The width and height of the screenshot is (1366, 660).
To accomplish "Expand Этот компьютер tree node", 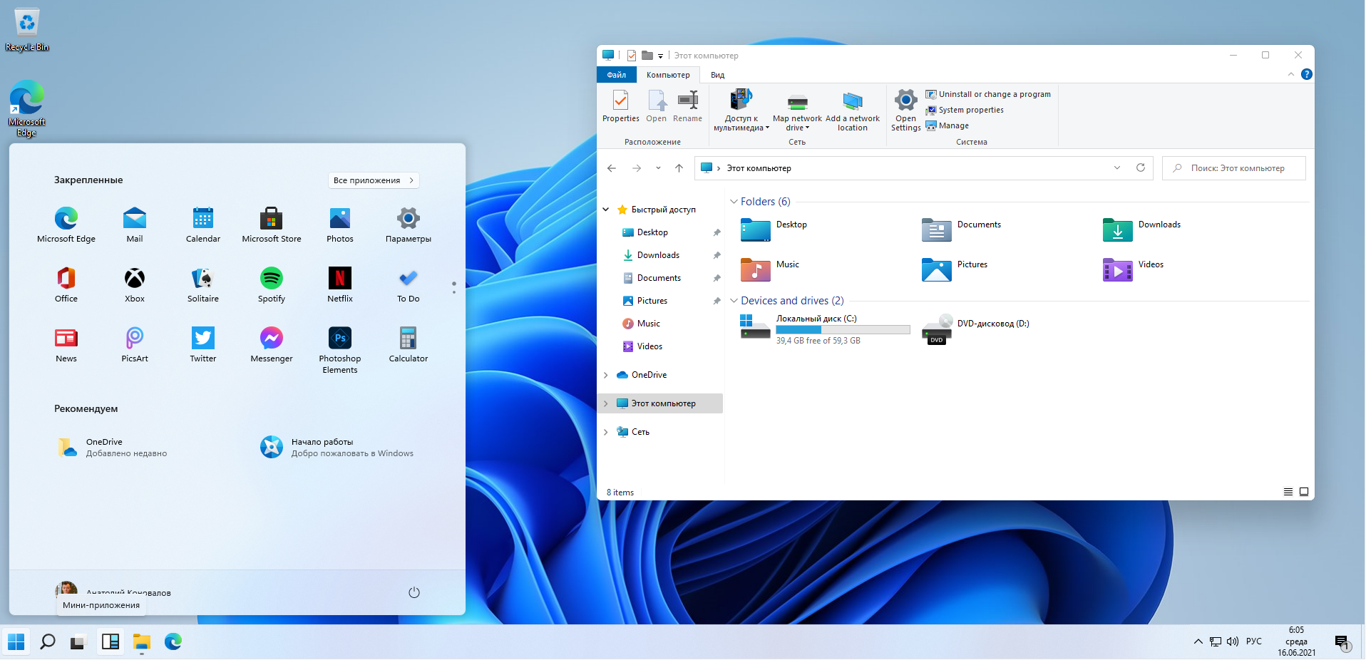I will 606,403.
